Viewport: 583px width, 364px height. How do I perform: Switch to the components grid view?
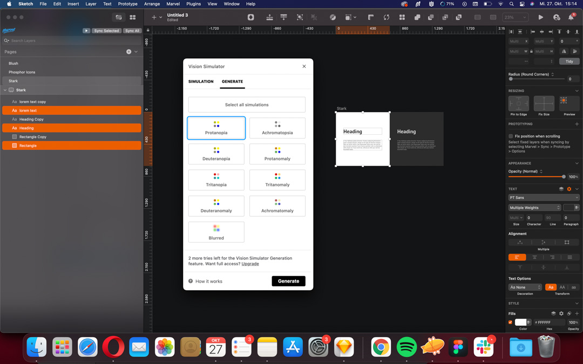(x=133, y=17)
